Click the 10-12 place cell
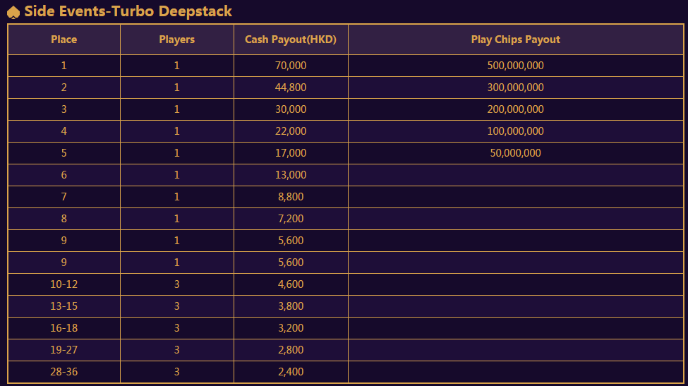688x386 pixels. pos(64,284)
